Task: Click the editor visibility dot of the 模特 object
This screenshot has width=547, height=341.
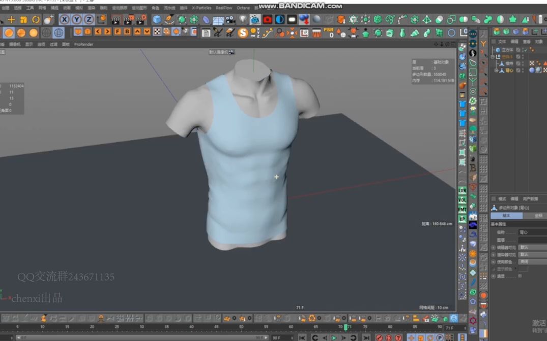Action: [x=523, y=61]
